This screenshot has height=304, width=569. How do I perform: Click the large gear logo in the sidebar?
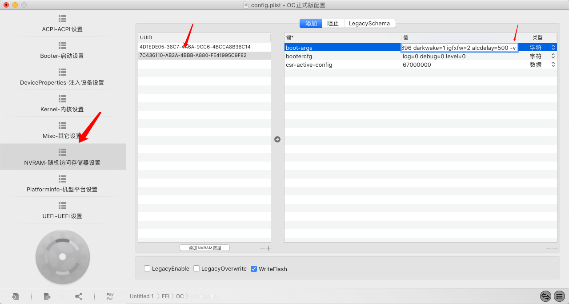(63, 257)
